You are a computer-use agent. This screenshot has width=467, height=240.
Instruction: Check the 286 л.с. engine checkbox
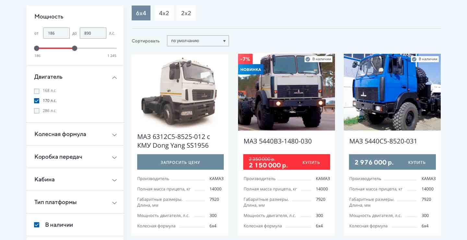37,111
